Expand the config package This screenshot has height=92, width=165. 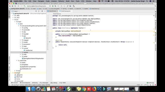point(21,28)
